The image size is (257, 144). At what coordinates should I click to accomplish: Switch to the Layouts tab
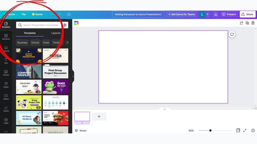click(x=56, y=33)
